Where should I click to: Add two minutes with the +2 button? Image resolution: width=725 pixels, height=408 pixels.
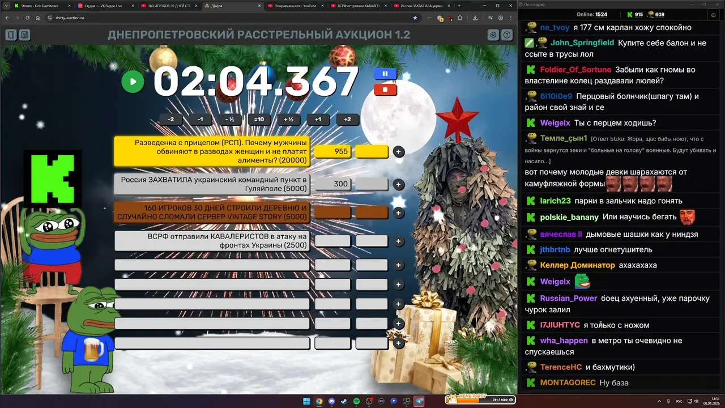click(347, 120)
